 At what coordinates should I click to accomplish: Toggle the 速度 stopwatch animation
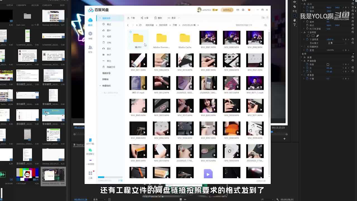[307, 50]
